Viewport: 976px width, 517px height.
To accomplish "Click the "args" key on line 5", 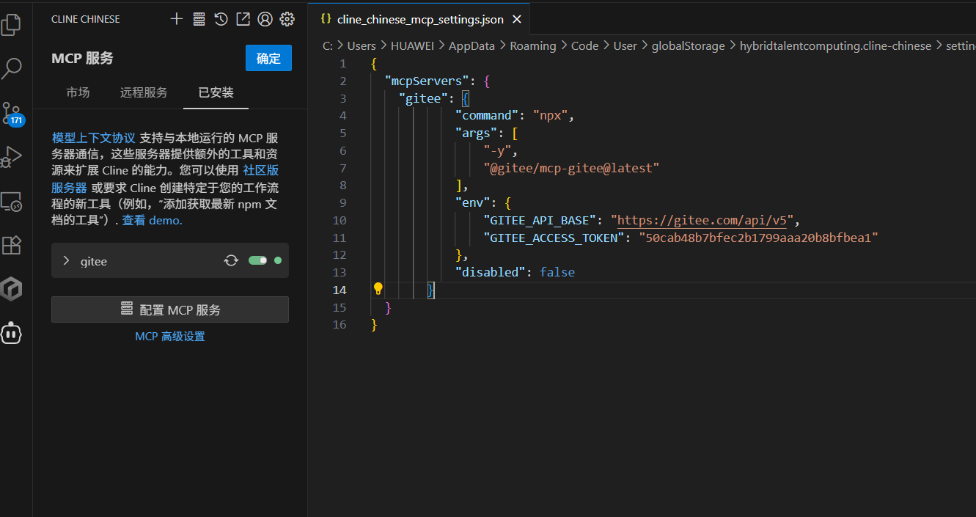I will [476, 133].
